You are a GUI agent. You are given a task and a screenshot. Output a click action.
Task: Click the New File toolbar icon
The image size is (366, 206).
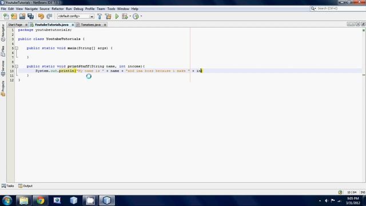click(x=6, y=17)
